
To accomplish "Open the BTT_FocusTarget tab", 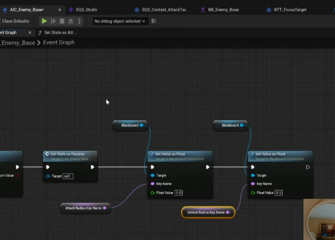I will (290, 10).
